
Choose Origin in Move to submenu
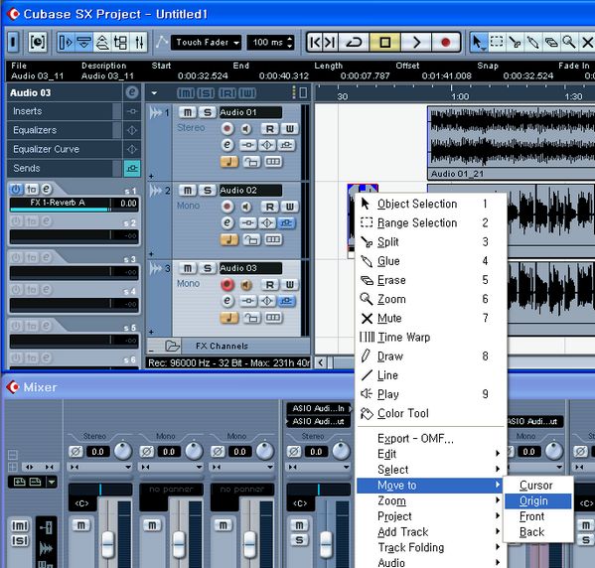[x=537, y=500]
